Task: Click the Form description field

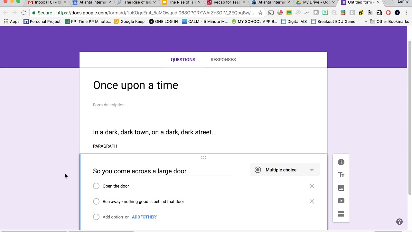Action: [109, 105]
